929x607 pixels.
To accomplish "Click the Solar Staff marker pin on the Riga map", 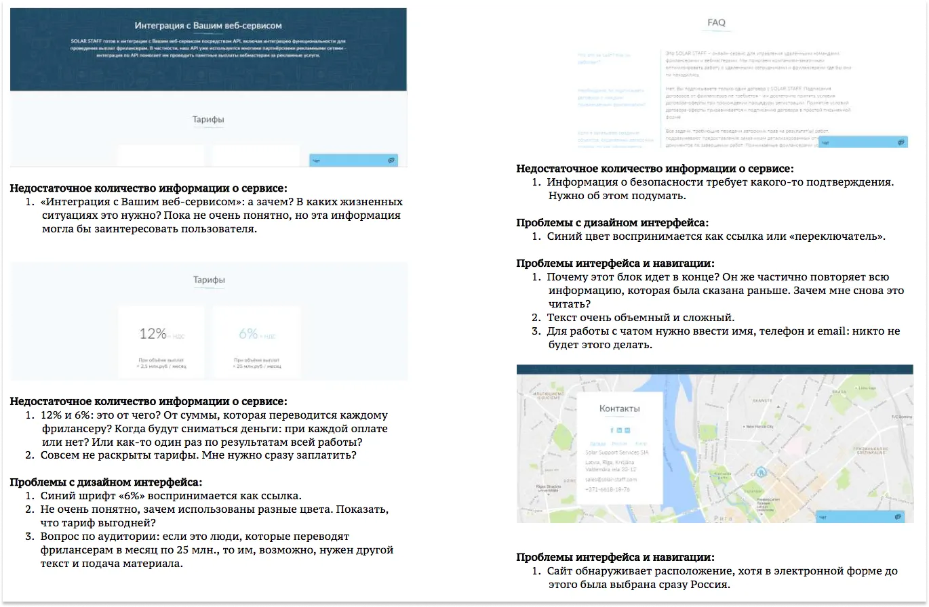I will 762,472.
